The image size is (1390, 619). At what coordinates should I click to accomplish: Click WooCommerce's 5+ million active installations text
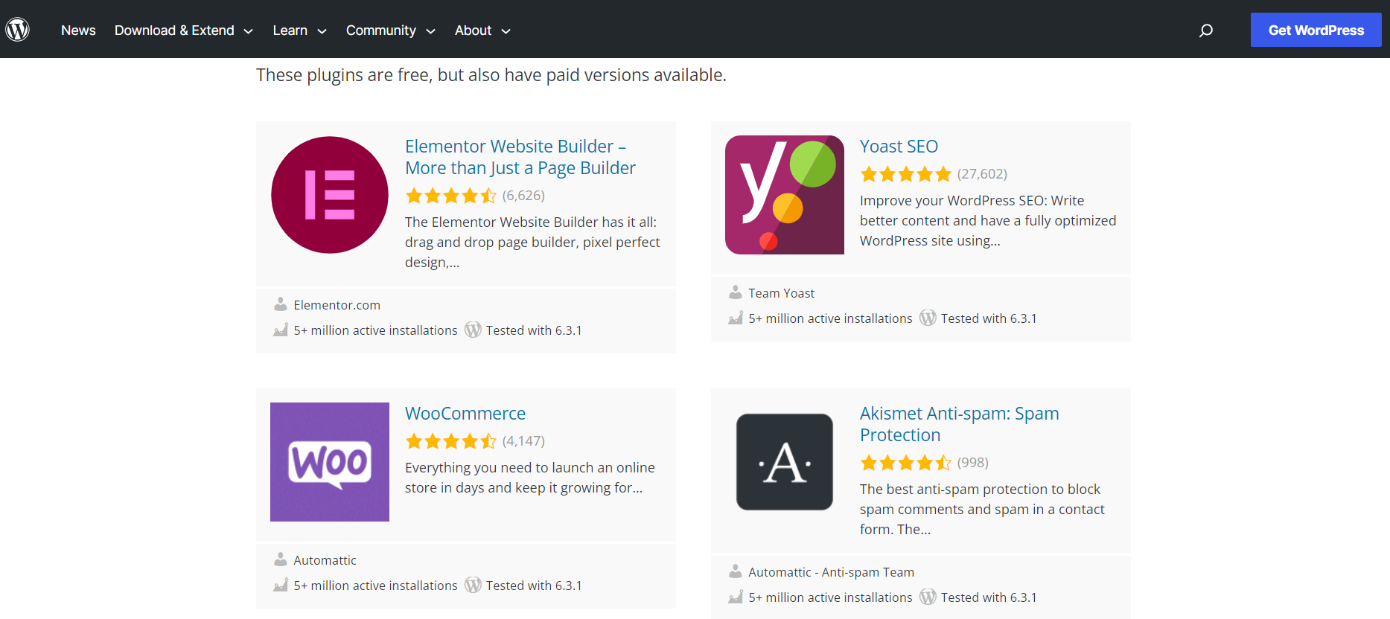tap(375, 586)
